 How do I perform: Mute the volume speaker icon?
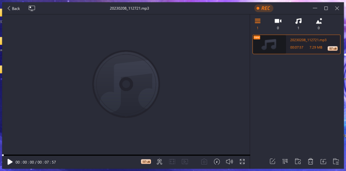229,162
